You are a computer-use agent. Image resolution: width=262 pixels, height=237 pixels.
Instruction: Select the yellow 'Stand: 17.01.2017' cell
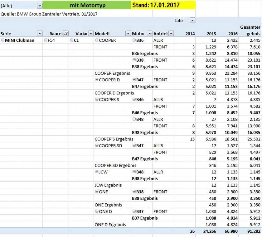[163, 5]
